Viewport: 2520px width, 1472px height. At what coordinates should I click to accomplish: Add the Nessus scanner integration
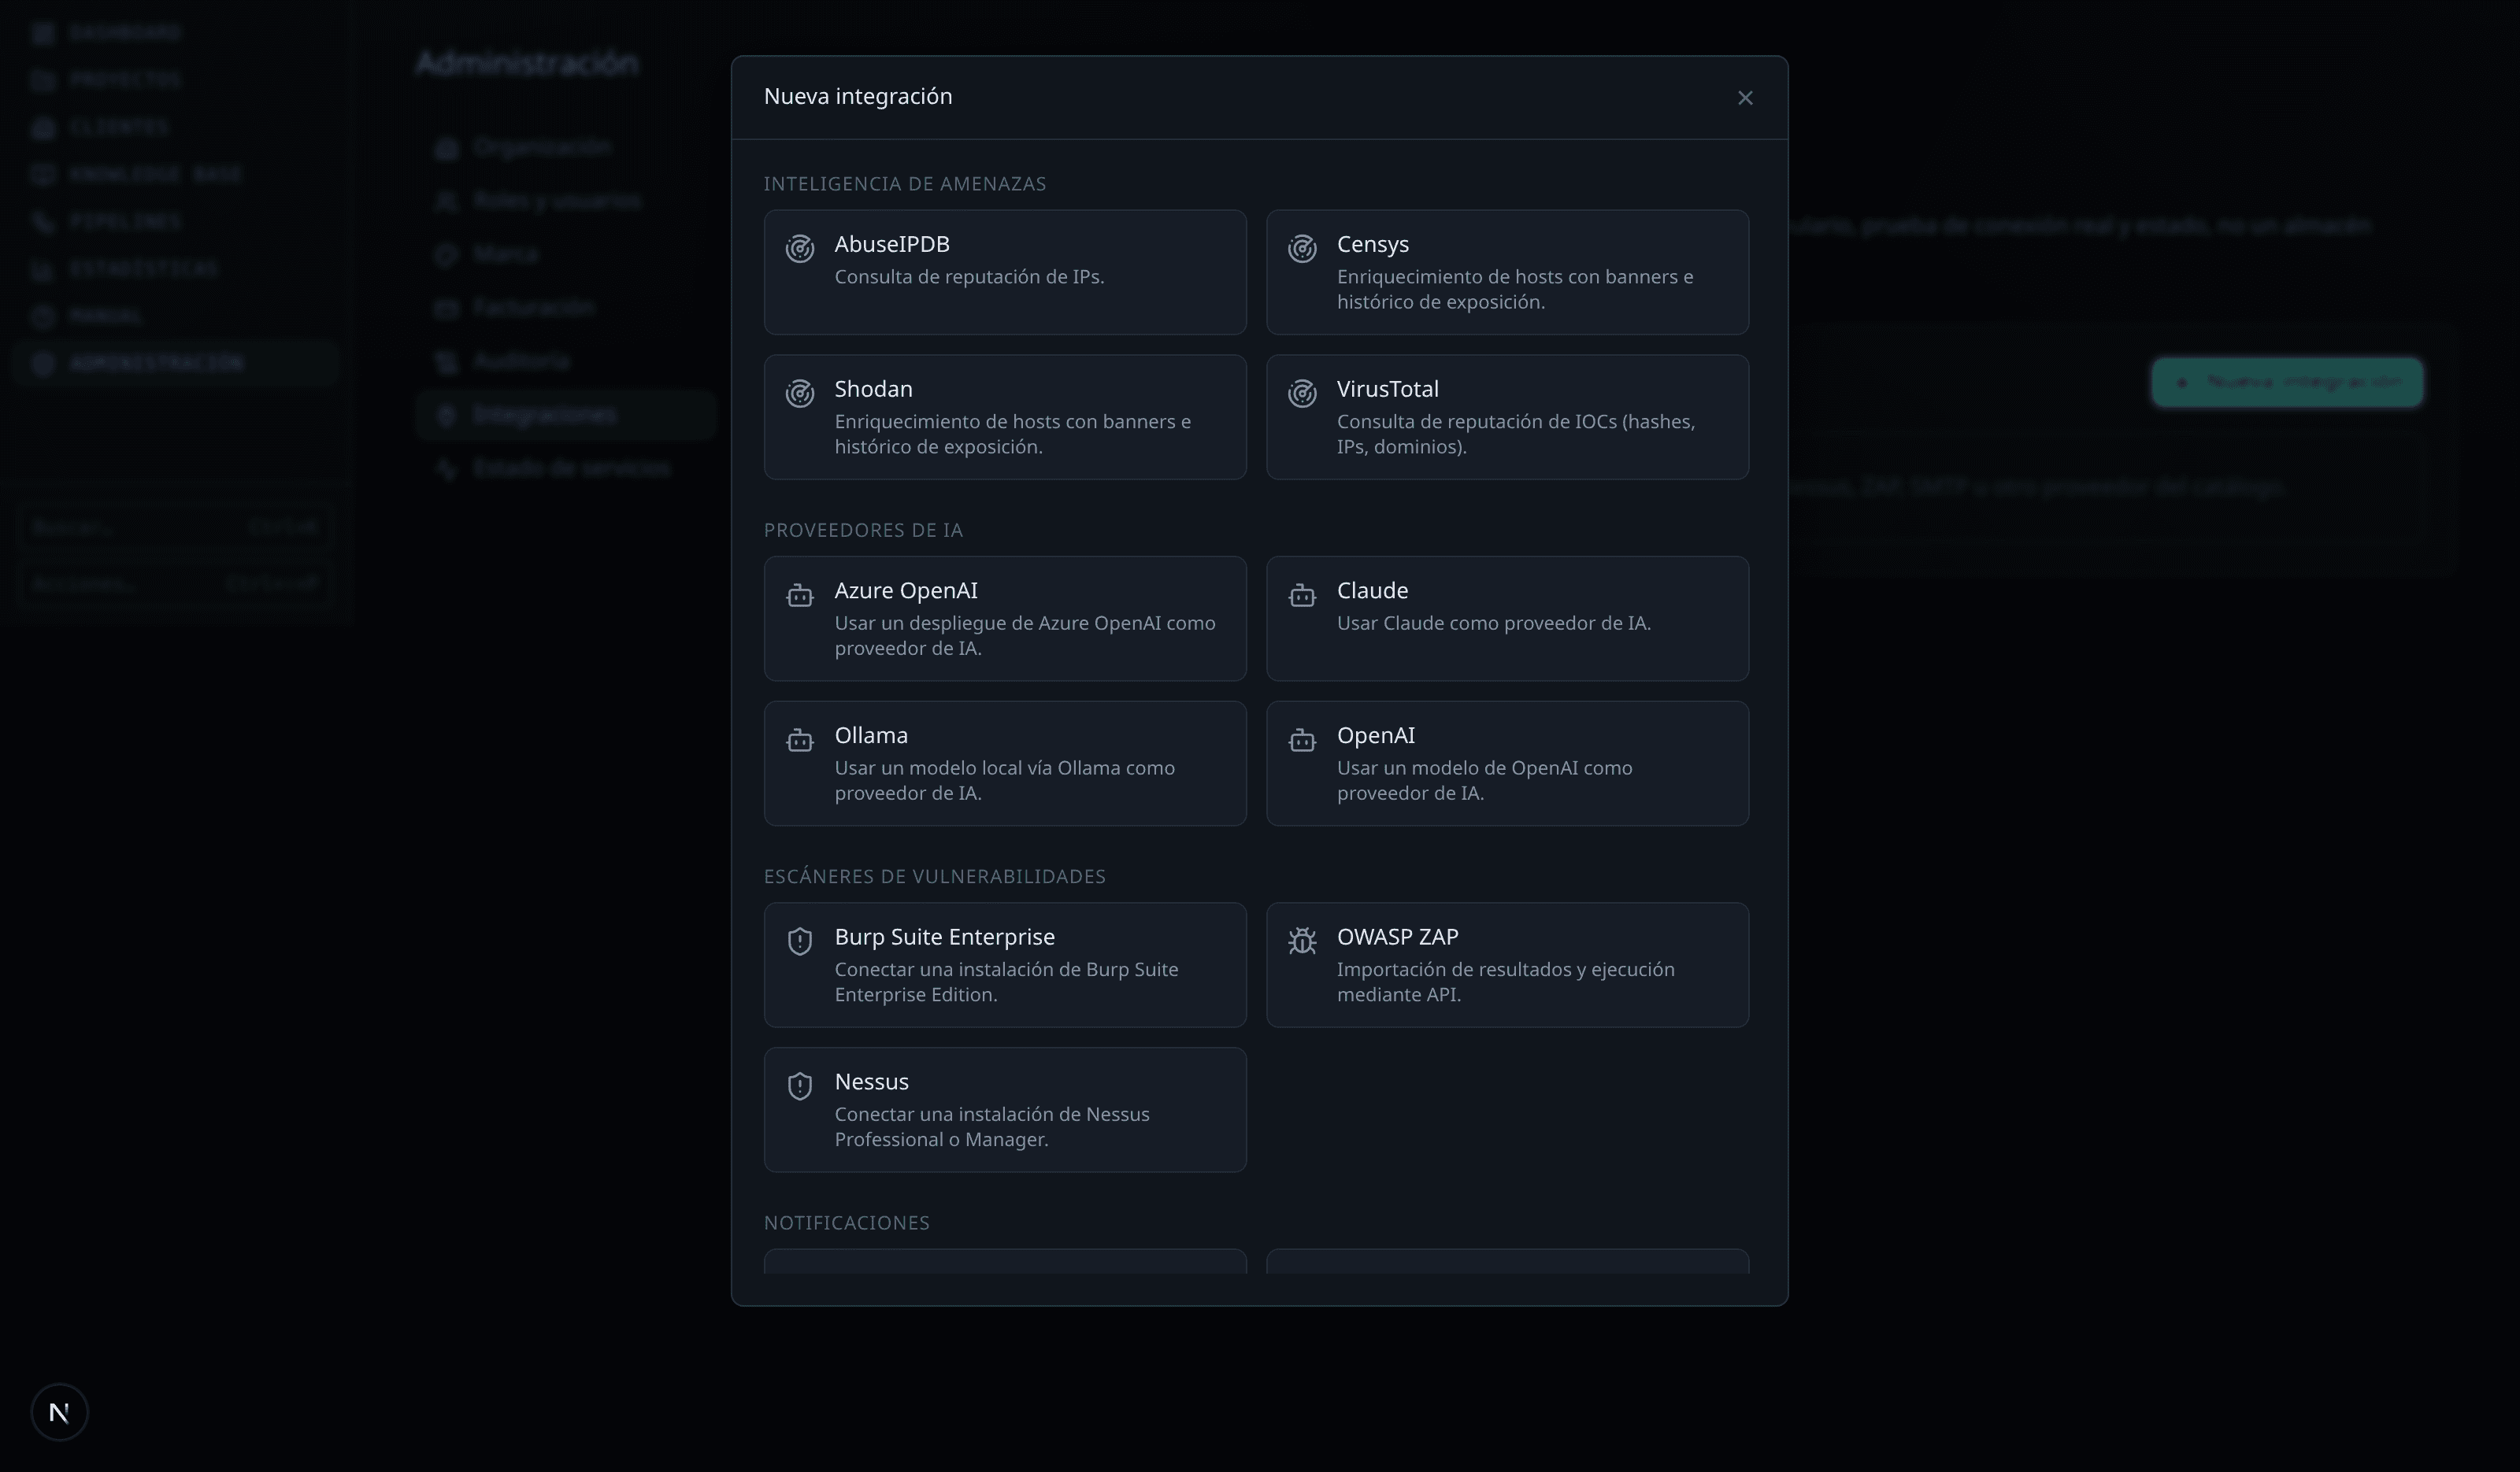(x=1005, y=1110)
